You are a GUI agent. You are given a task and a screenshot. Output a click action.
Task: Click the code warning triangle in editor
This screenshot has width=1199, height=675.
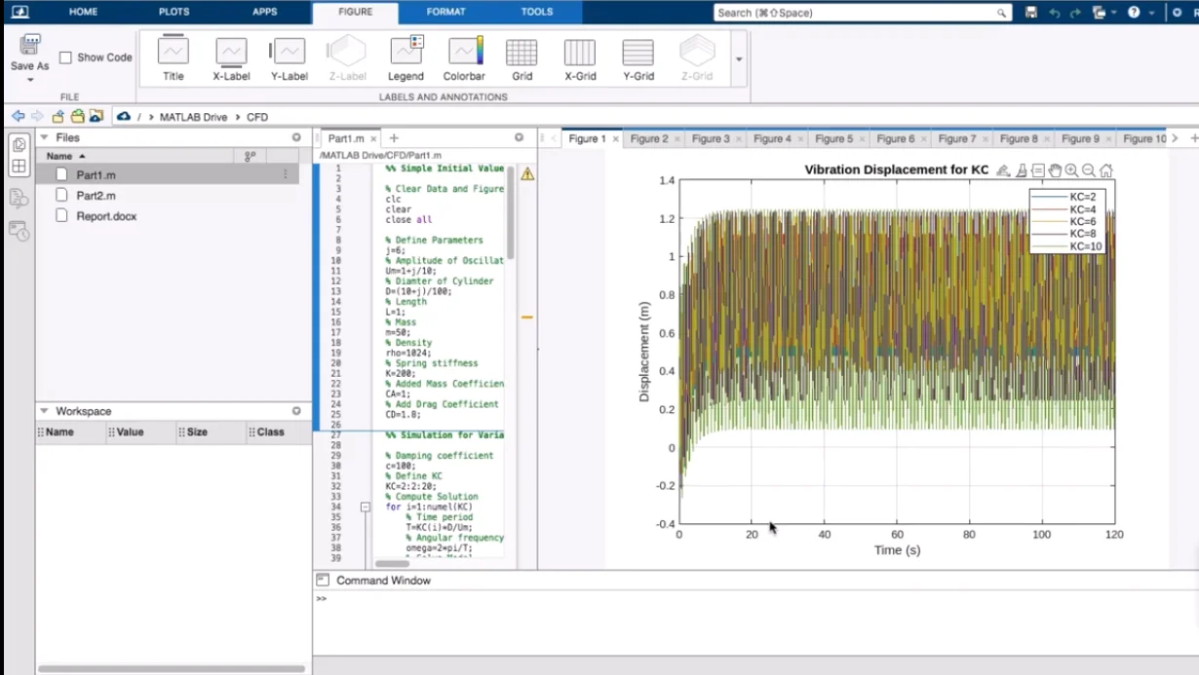527,174
